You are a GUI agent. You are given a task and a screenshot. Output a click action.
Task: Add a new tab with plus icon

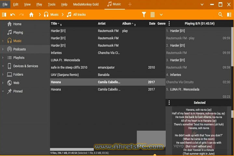130,5
